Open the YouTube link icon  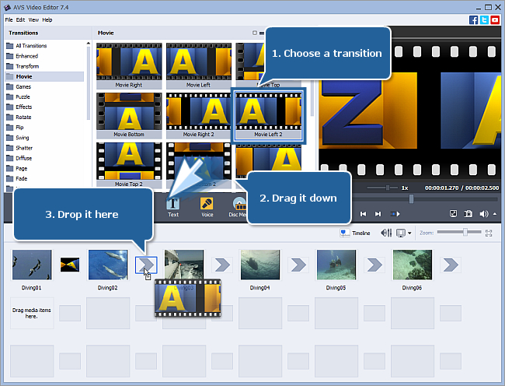(x=495, y=20)
